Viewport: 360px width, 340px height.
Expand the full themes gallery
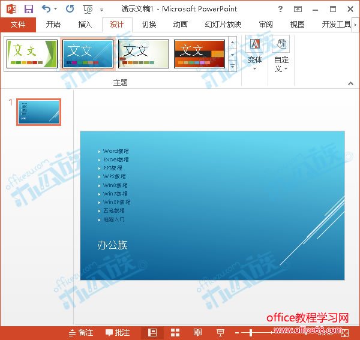[x=232, y=66]
